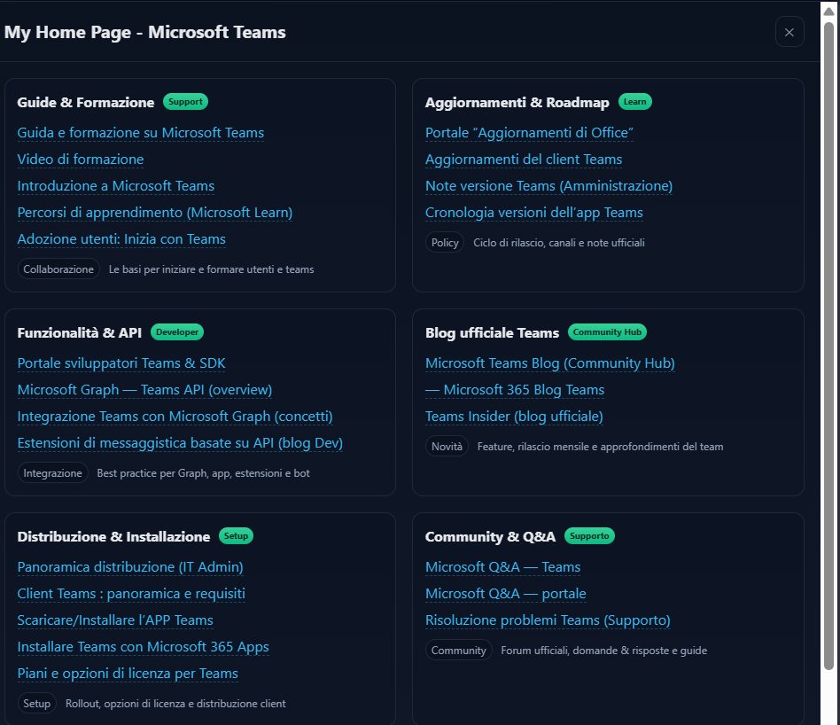
Task: Click the Community Hub badge
Action: [607, 332]
